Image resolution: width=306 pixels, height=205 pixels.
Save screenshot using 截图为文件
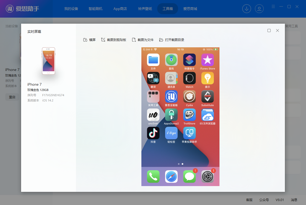(143, 40)
